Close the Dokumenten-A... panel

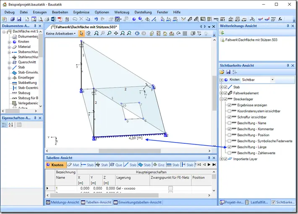click(x=40, y=26)
